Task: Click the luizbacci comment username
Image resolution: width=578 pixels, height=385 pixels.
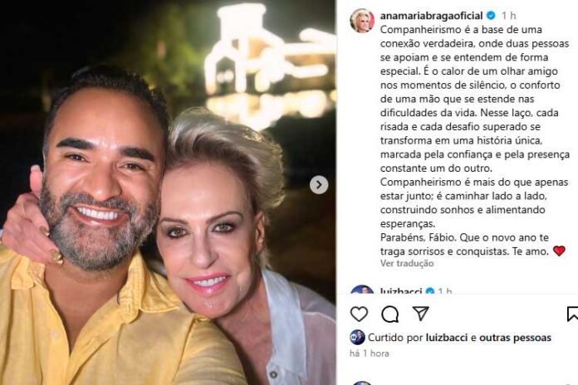Action: 401,291
